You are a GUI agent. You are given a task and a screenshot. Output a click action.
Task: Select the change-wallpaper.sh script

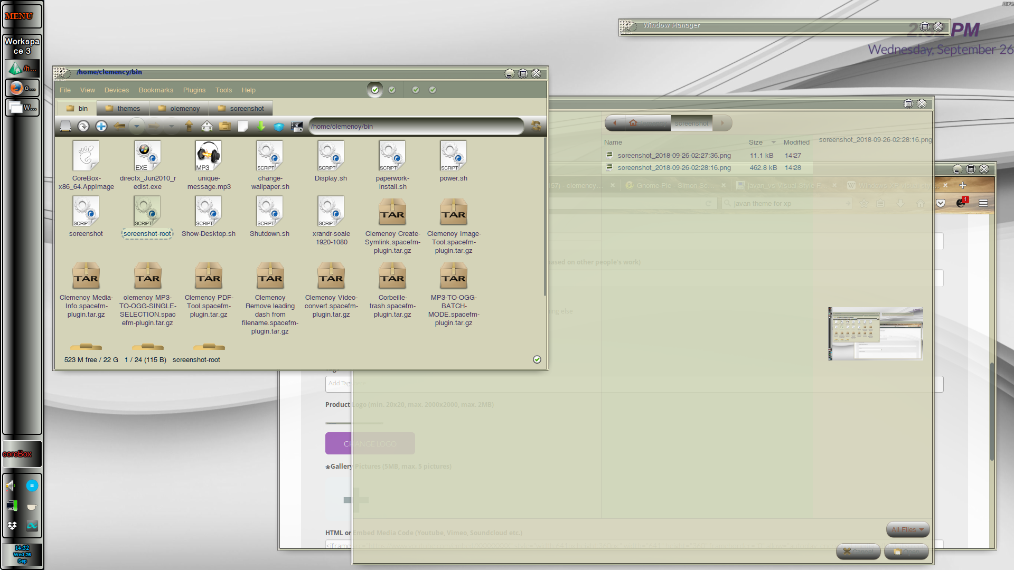coord(270,165)
